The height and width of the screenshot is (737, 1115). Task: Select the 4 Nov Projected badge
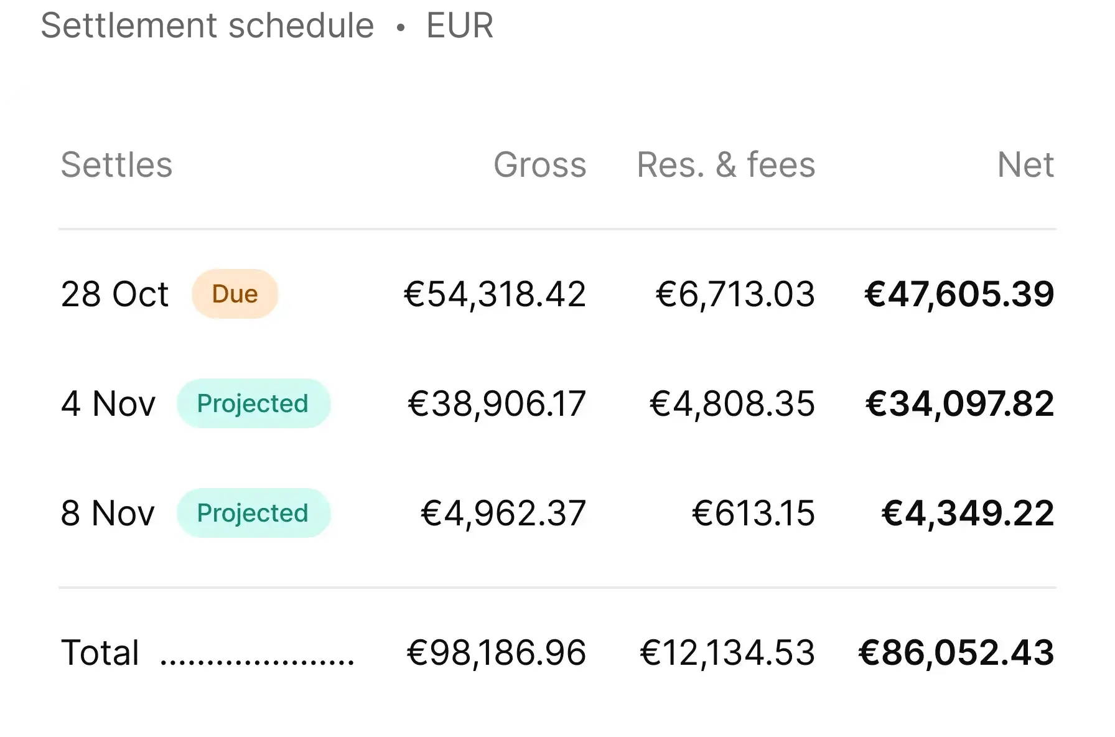(x=253, y=403)
